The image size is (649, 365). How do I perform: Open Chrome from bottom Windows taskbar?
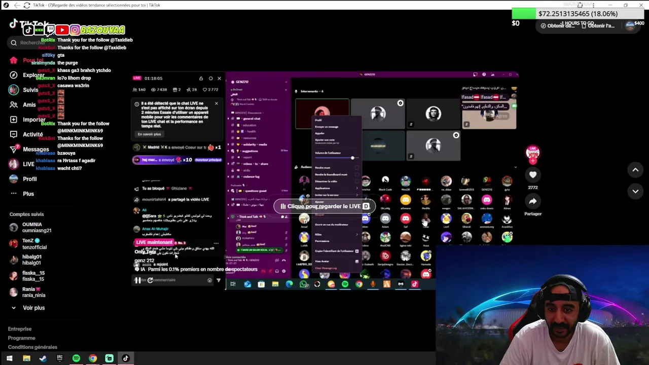point(93,358)
